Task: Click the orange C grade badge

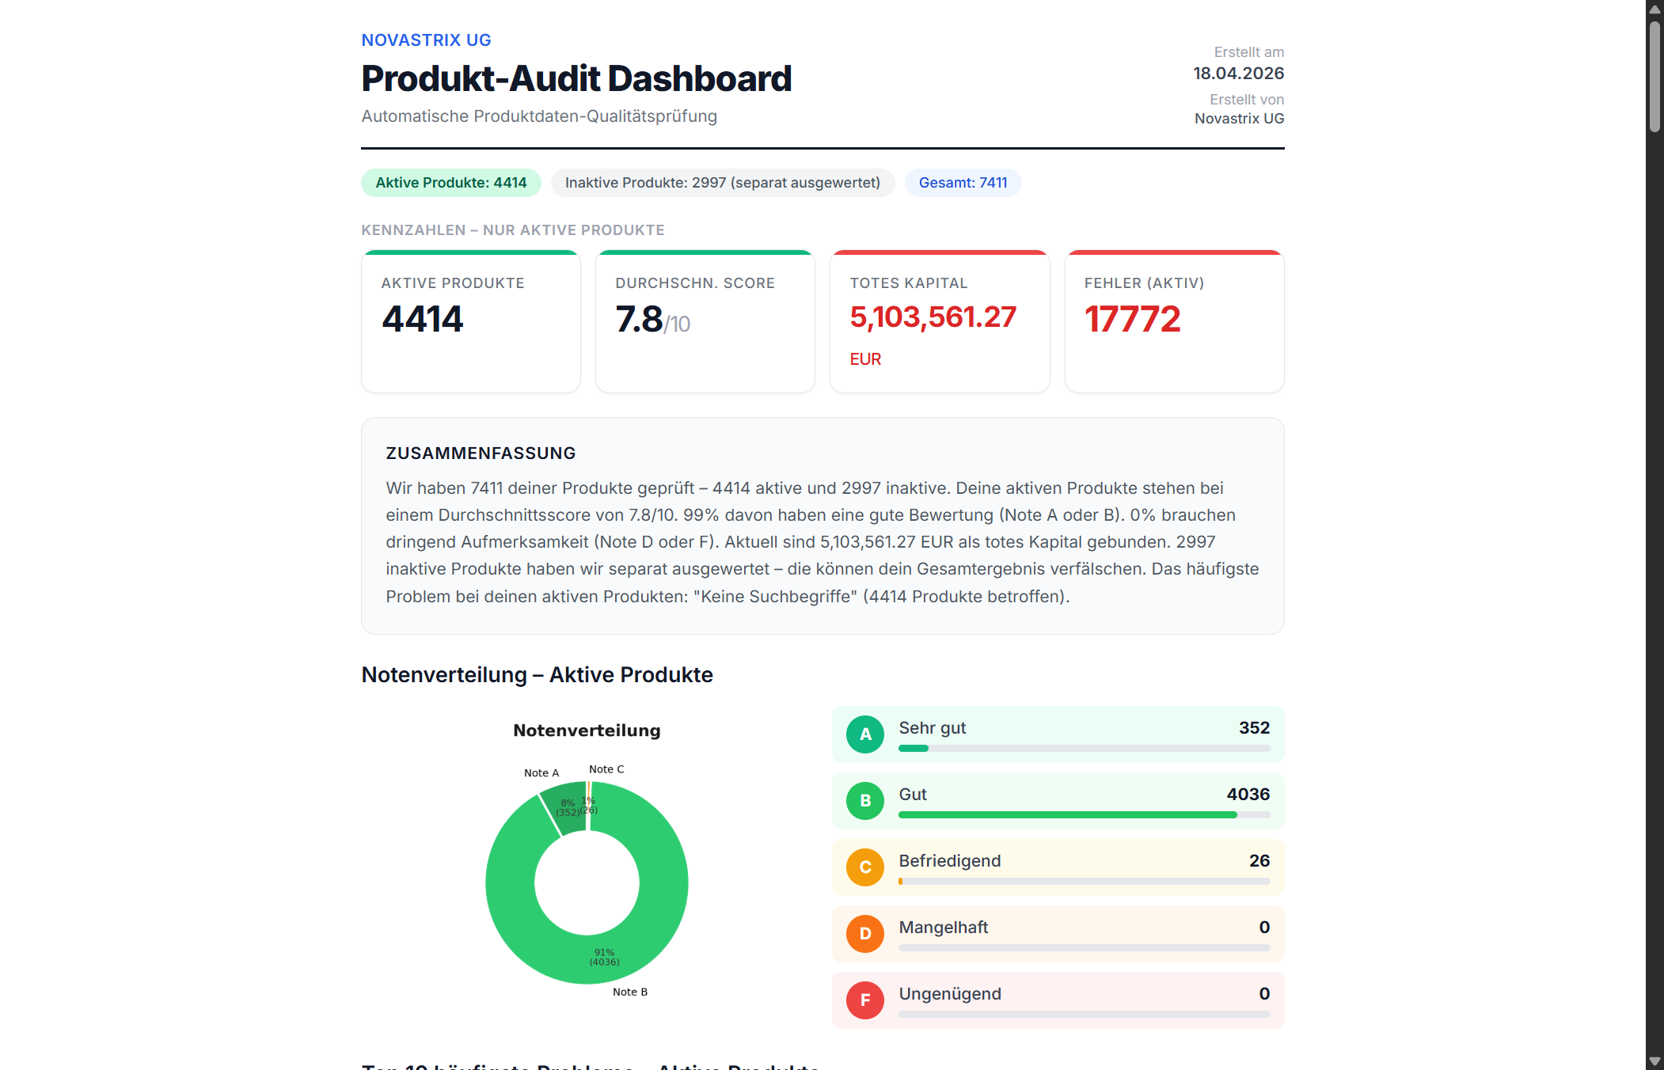Action: point(865,867)
